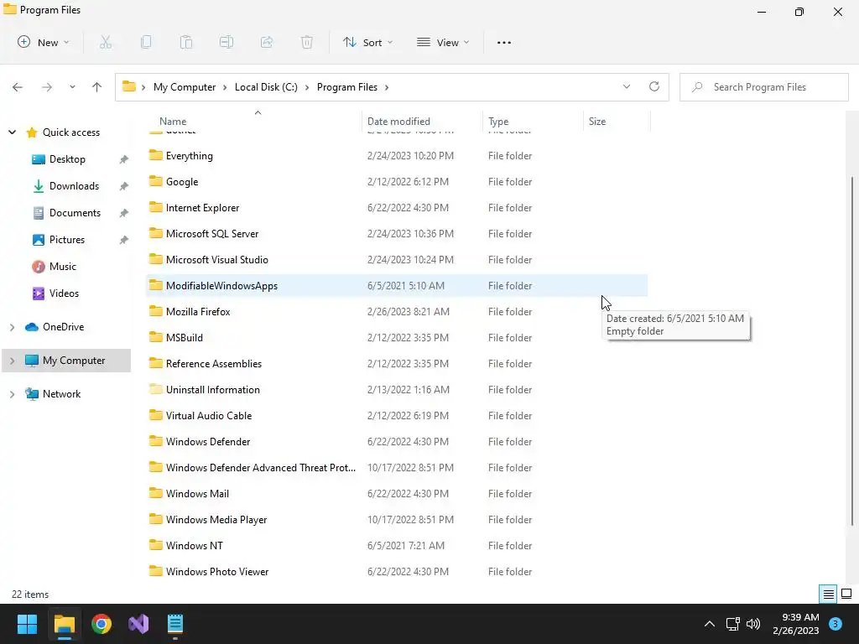
Task: Select the Microsoft Visual Studio folder
Action: 397,260
